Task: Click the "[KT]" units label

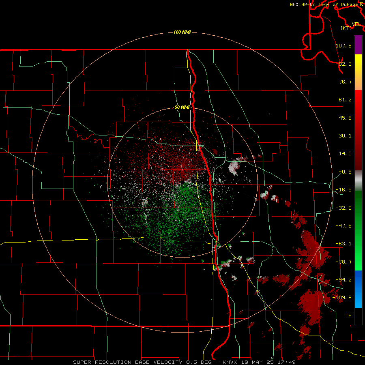Action: [346, 28]
